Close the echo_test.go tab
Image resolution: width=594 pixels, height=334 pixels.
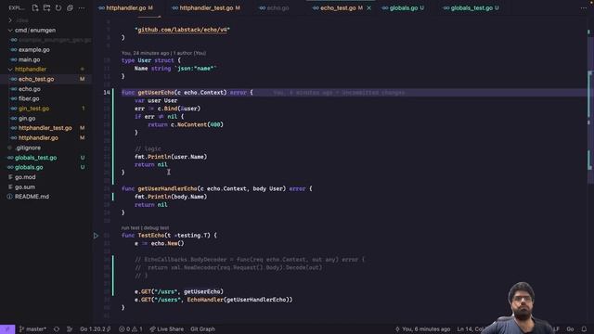pyautogui.click(x=369, y=7)
